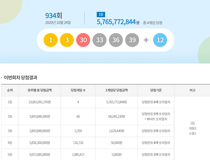Screen dimensions: 210x160
Task: Click per-game prize 5,000원 cell
Action: click(x=116, y=154)
